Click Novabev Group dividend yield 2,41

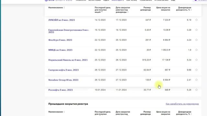pos(189,80)
